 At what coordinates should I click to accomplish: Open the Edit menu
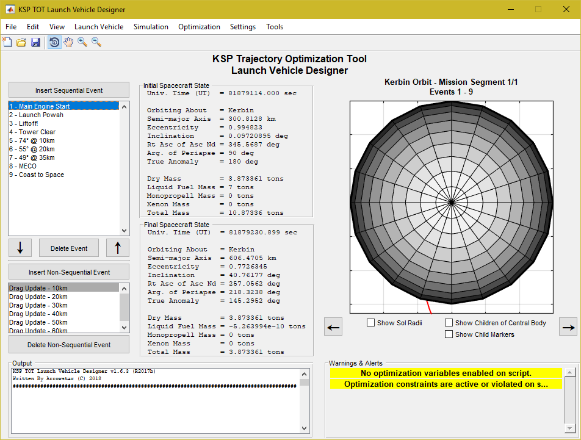click(x=32, y=27)
